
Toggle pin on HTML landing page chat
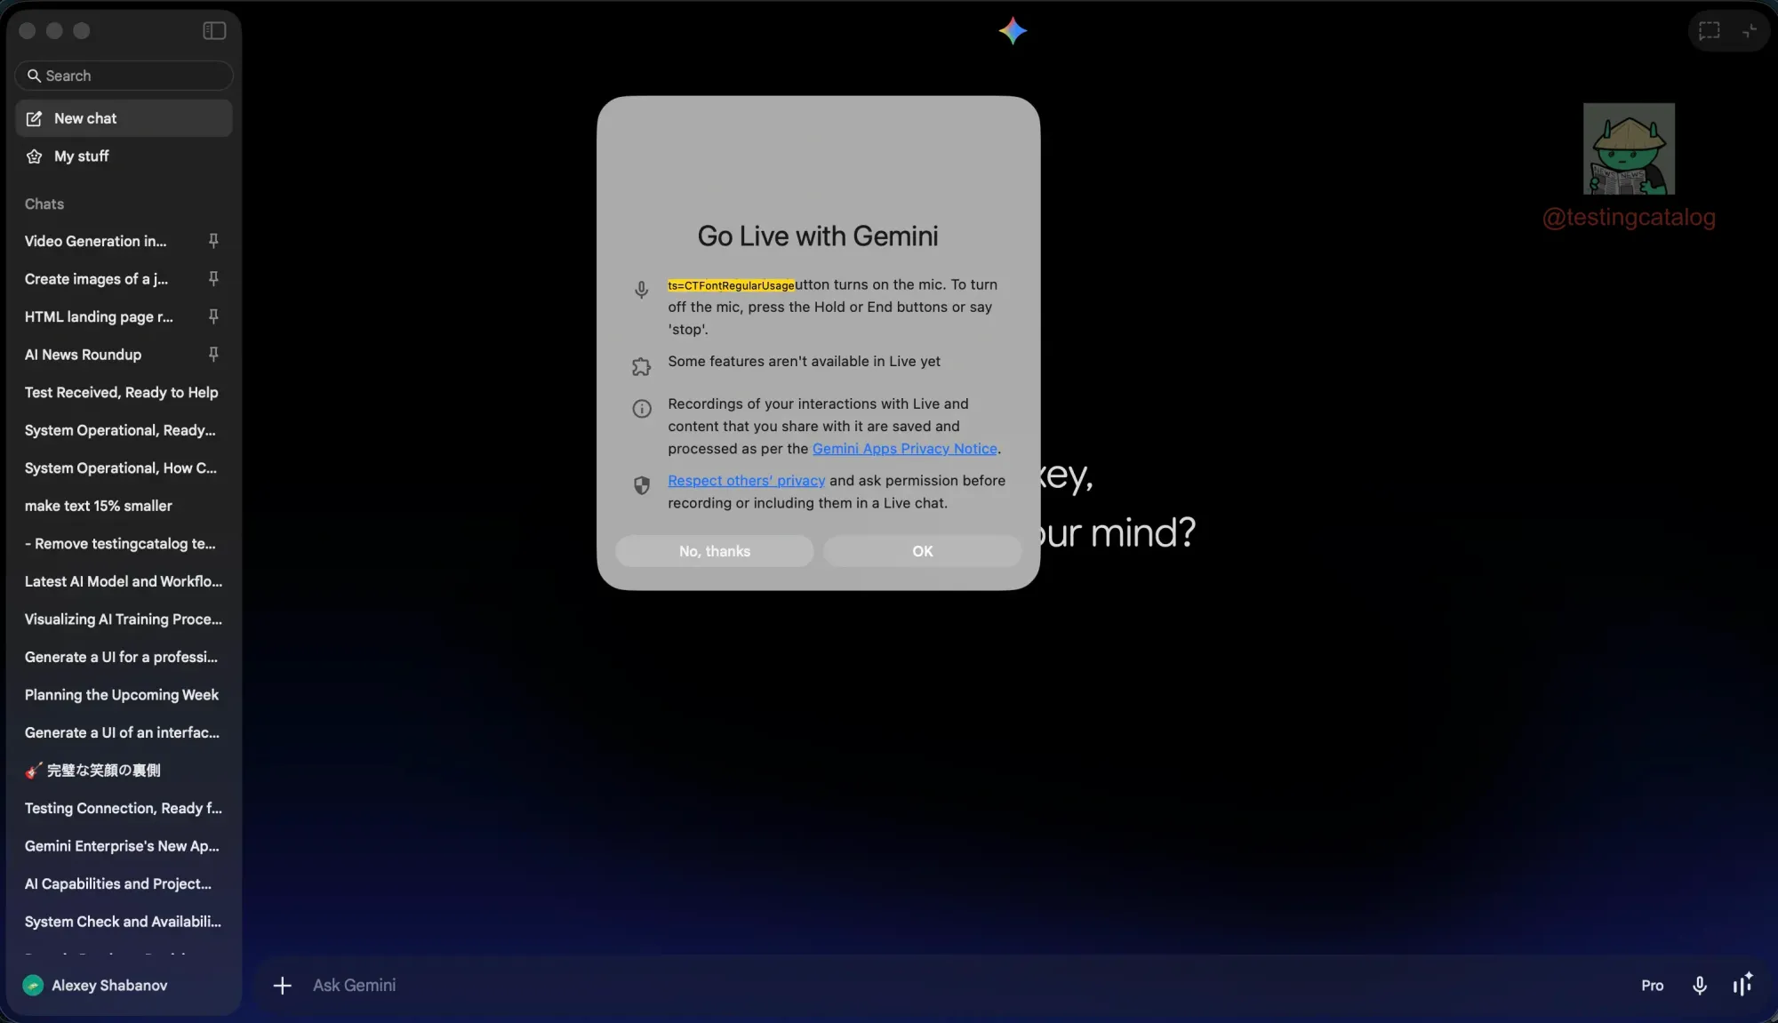coord(213,316)
